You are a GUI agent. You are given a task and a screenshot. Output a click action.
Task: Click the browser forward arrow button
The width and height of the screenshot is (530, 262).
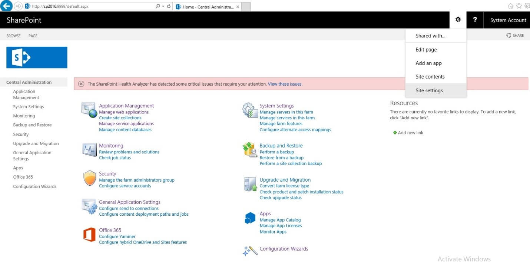tap(18, 6)
